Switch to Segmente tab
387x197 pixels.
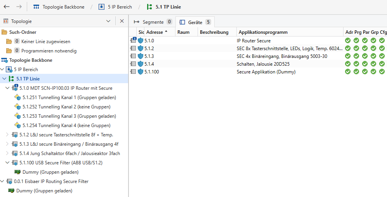click(153, 22)
